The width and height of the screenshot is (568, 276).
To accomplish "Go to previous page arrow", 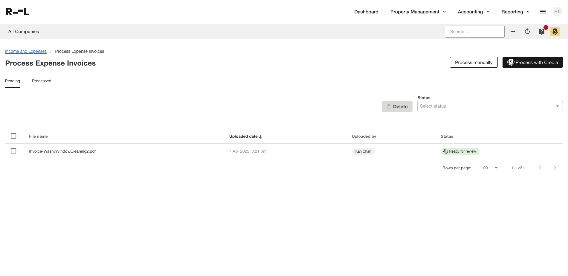I will [540, 168].
